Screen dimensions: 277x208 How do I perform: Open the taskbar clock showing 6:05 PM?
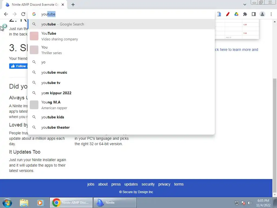click(x=263, y=203)
